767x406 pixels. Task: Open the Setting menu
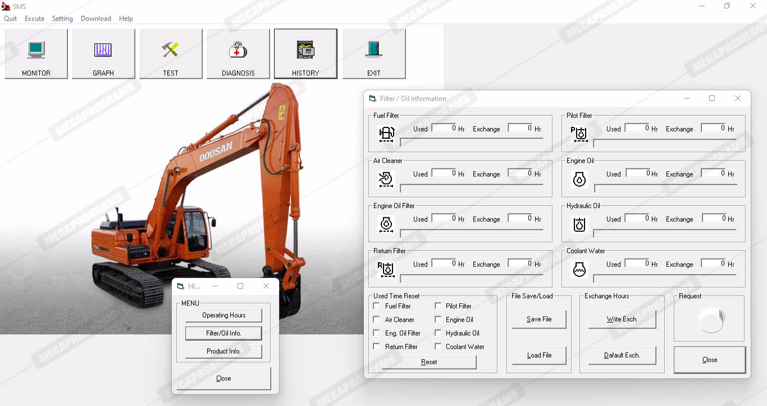pyautogui.click(x=62, y=19)
